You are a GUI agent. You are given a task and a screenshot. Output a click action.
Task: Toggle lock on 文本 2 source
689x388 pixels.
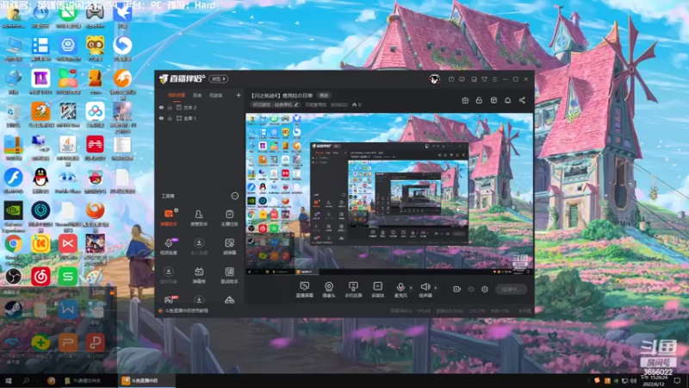(x=170, y=107)
